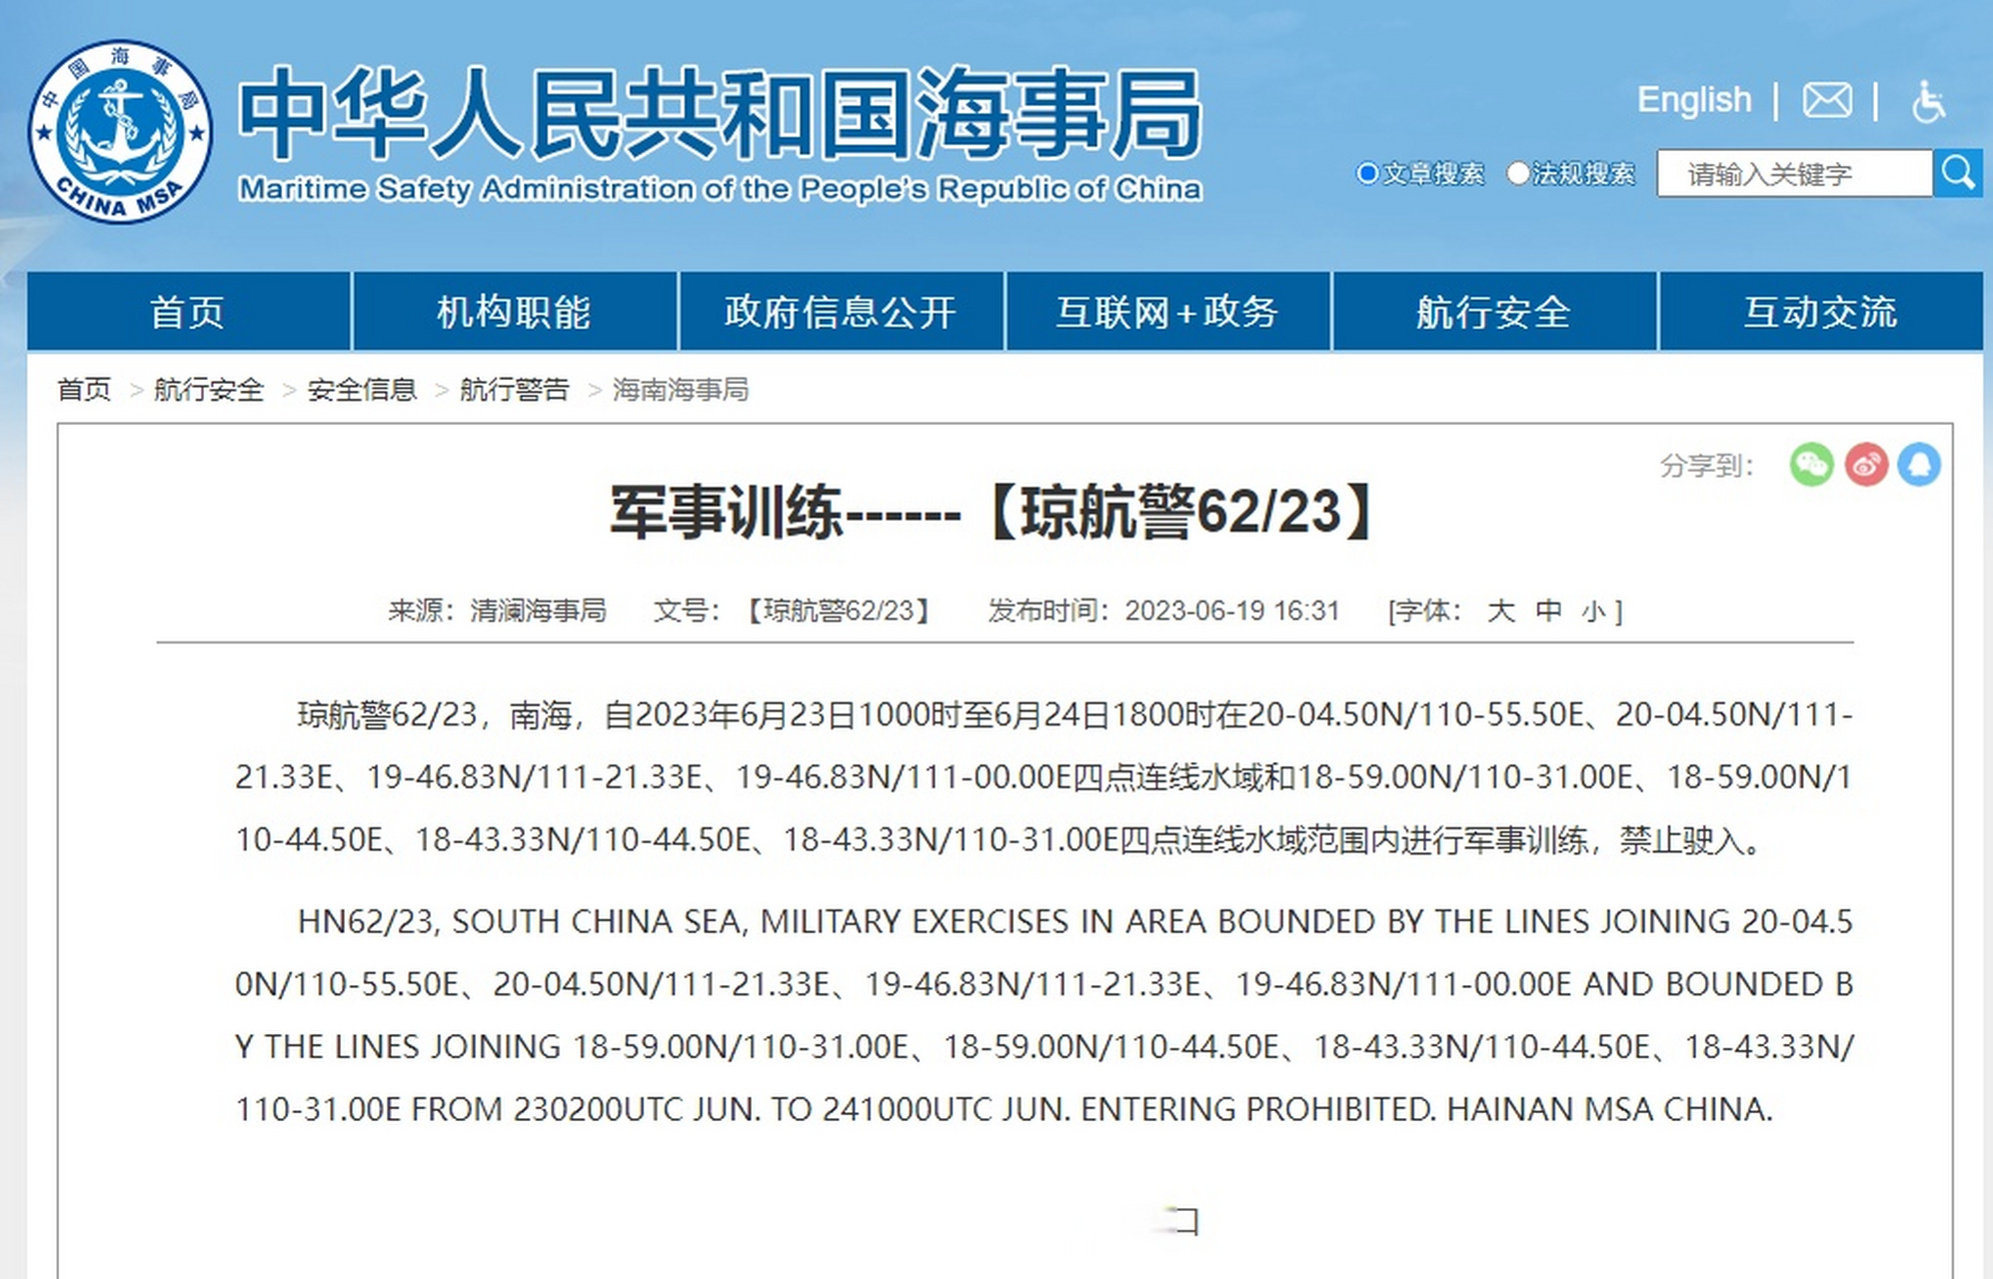
Task: Share the article to Weibo
Action: coord(1865,465)
